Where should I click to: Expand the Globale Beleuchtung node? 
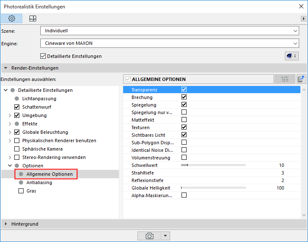(x=10, y=133)
